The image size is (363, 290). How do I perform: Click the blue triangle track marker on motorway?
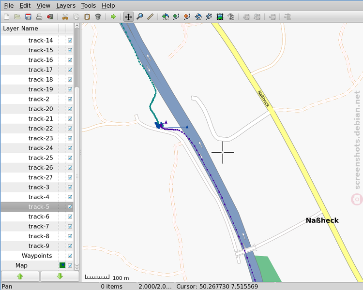click(187, 127)
